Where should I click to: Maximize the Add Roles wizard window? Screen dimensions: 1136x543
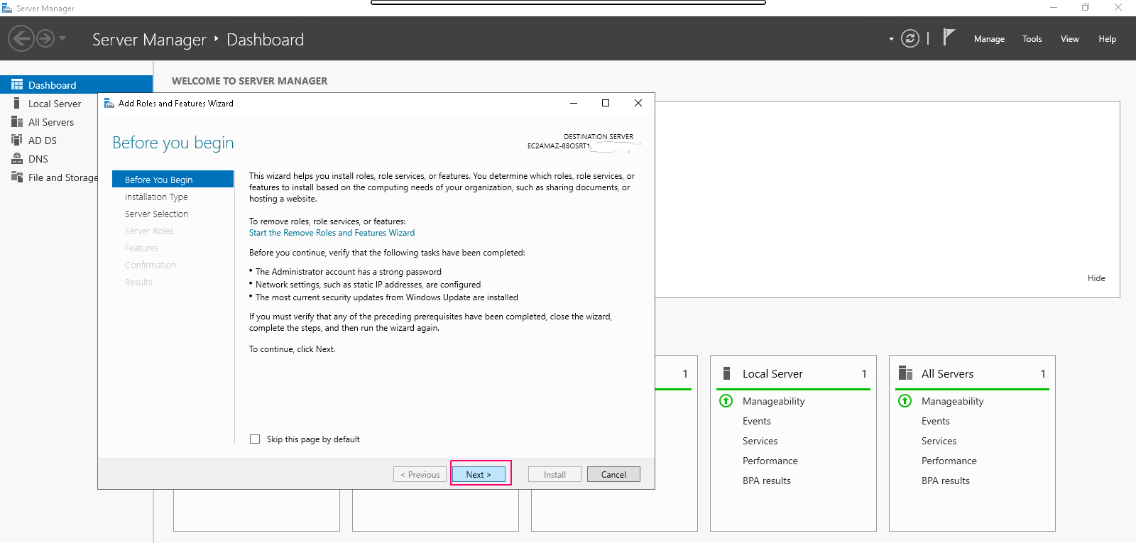(606, 103)
